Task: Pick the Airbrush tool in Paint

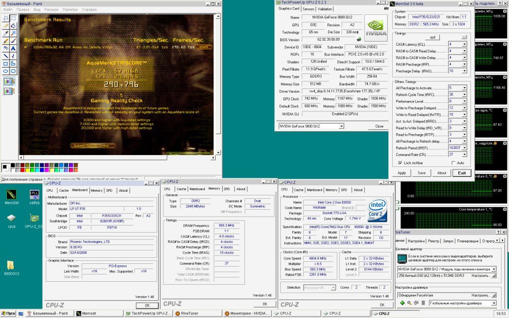Action: coord(5,48)
